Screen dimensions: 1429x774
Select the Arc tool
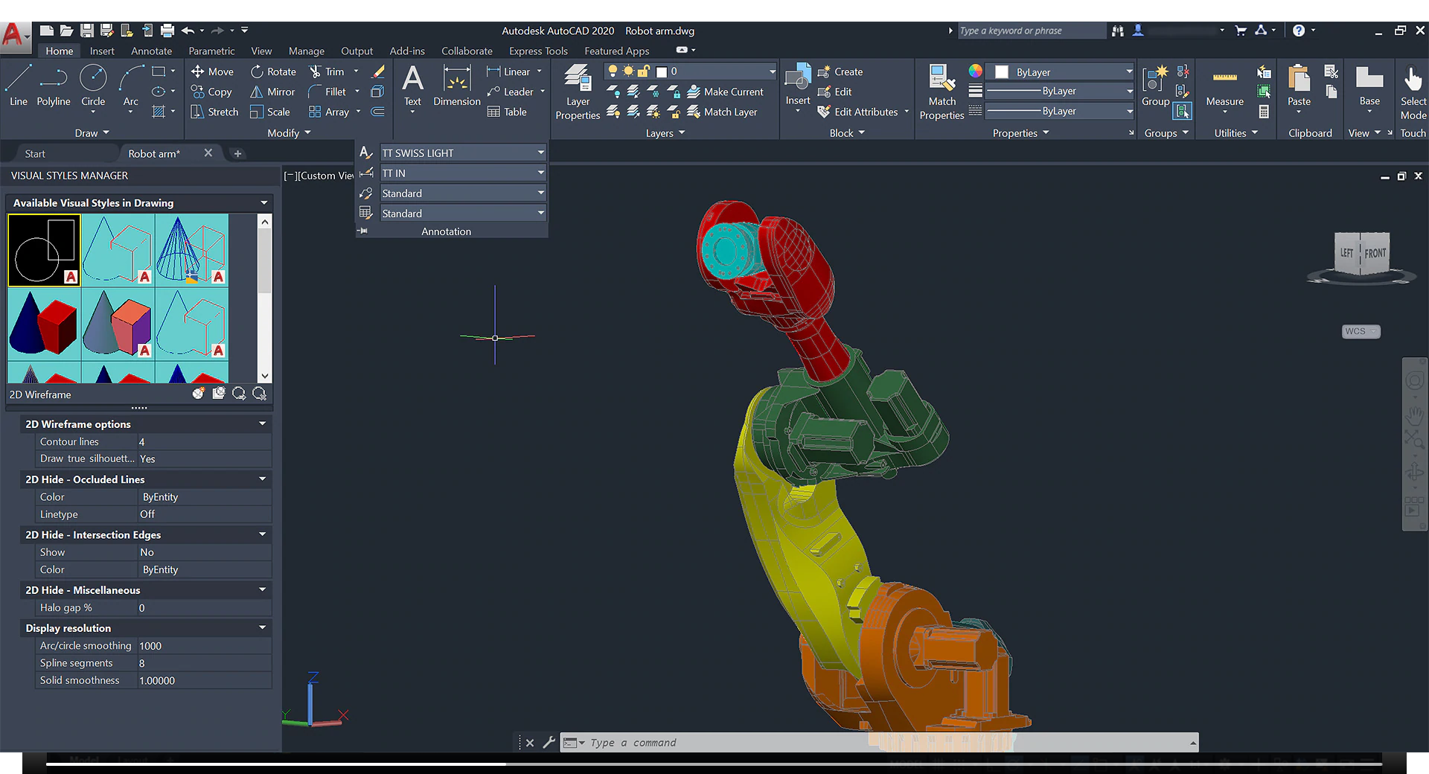click(x=131, y=86)
